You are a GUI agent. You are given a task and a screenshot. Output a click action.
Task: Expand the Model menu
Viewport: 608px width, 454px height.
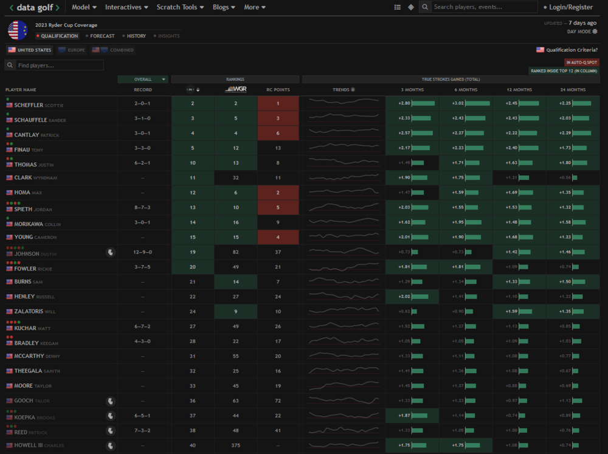[x=84, y=7]
